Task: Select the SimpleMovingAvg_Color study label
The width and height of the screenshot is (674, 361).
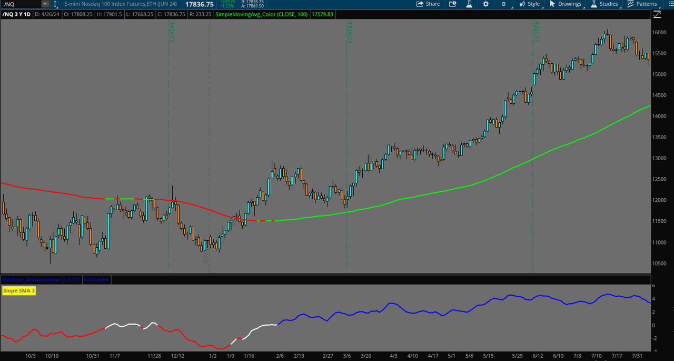Action: (x=262, y=15)
